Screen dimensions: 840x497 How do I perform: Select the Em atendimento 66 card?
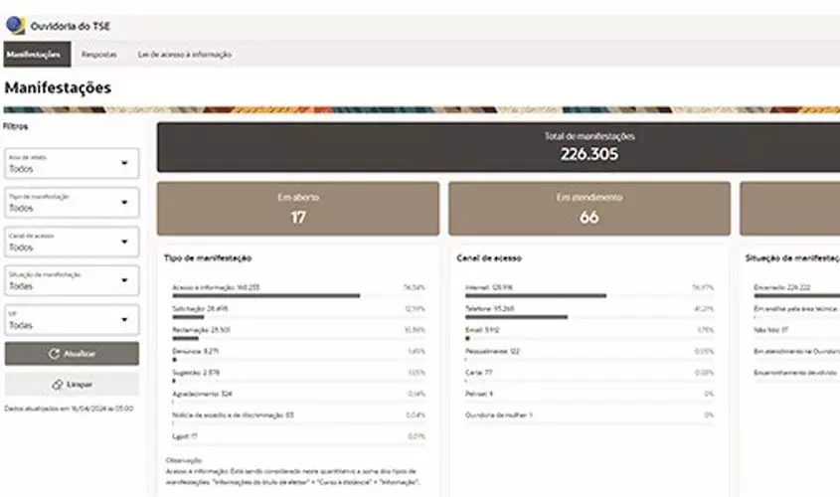[x=589, y=209]
